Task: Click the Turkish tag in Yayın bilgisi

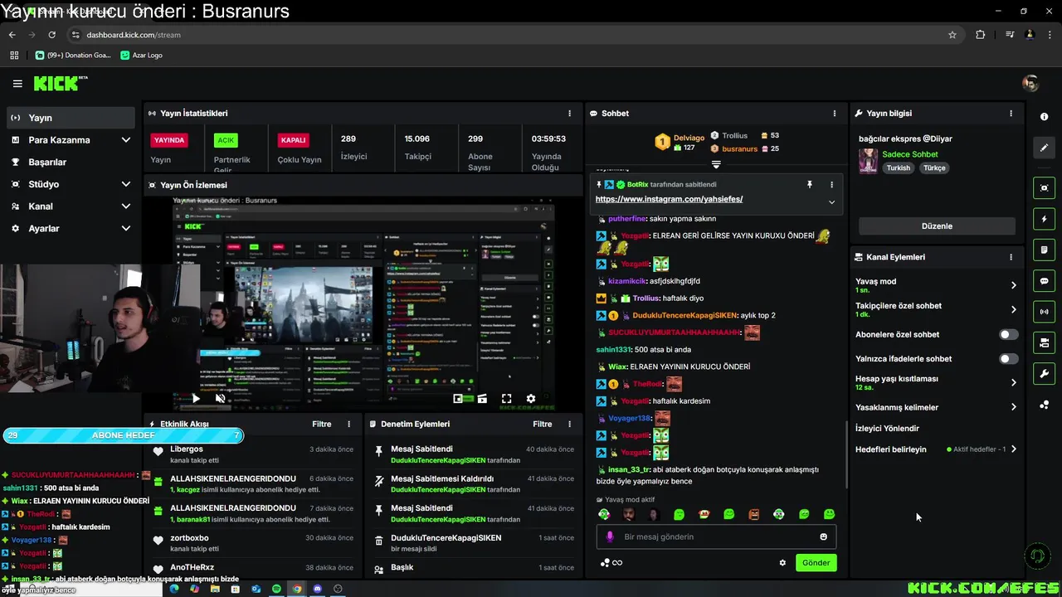Action: tap(898, 167)
